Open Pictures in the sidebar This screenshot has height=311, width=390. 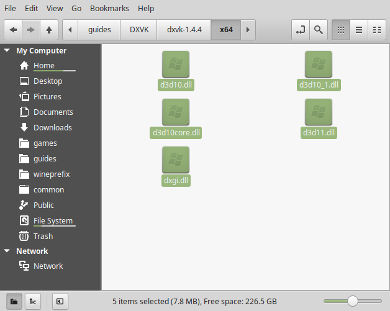tap(50, 96)
